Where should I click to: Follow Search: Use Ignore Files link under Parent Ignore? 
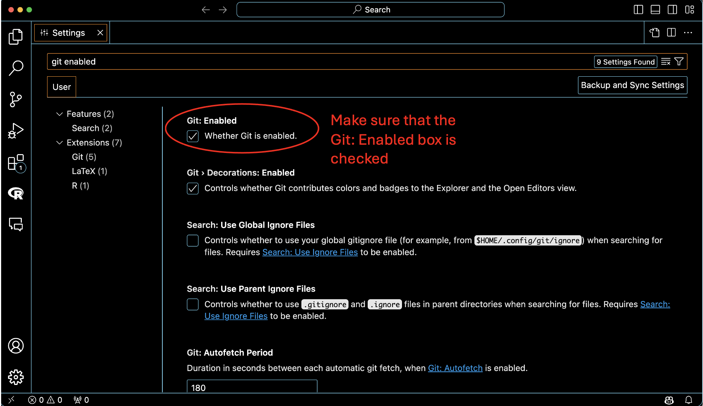click(655, 304)
